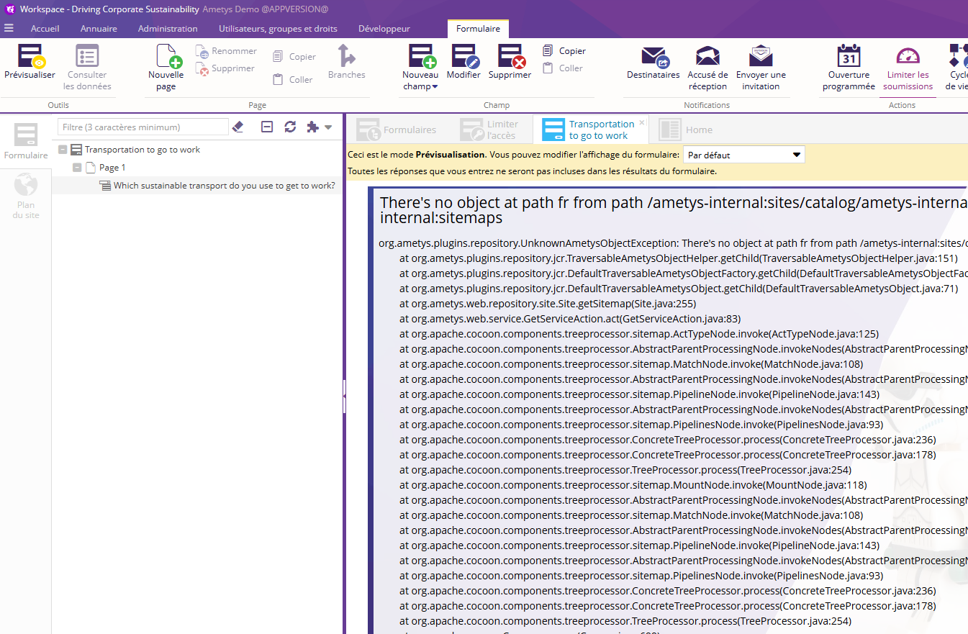This screenshot has height=634, width=968.
Task: Open Consulter les données
Action: pos(87,68)
